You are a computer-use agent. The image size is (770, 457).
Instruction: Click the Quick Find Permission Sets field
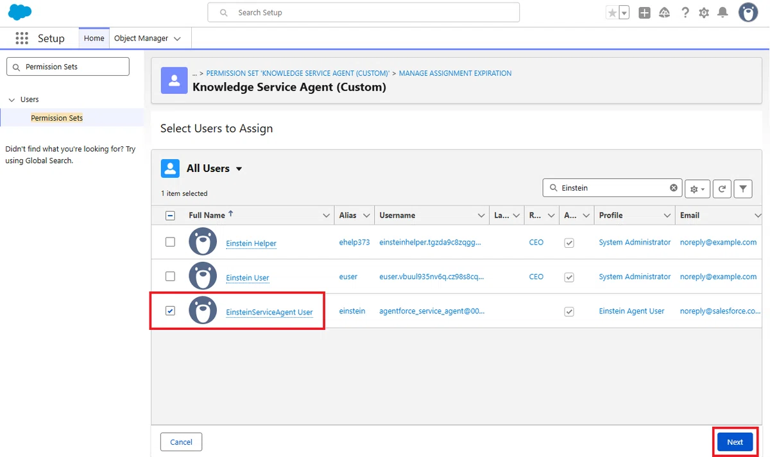pos(67,67)
